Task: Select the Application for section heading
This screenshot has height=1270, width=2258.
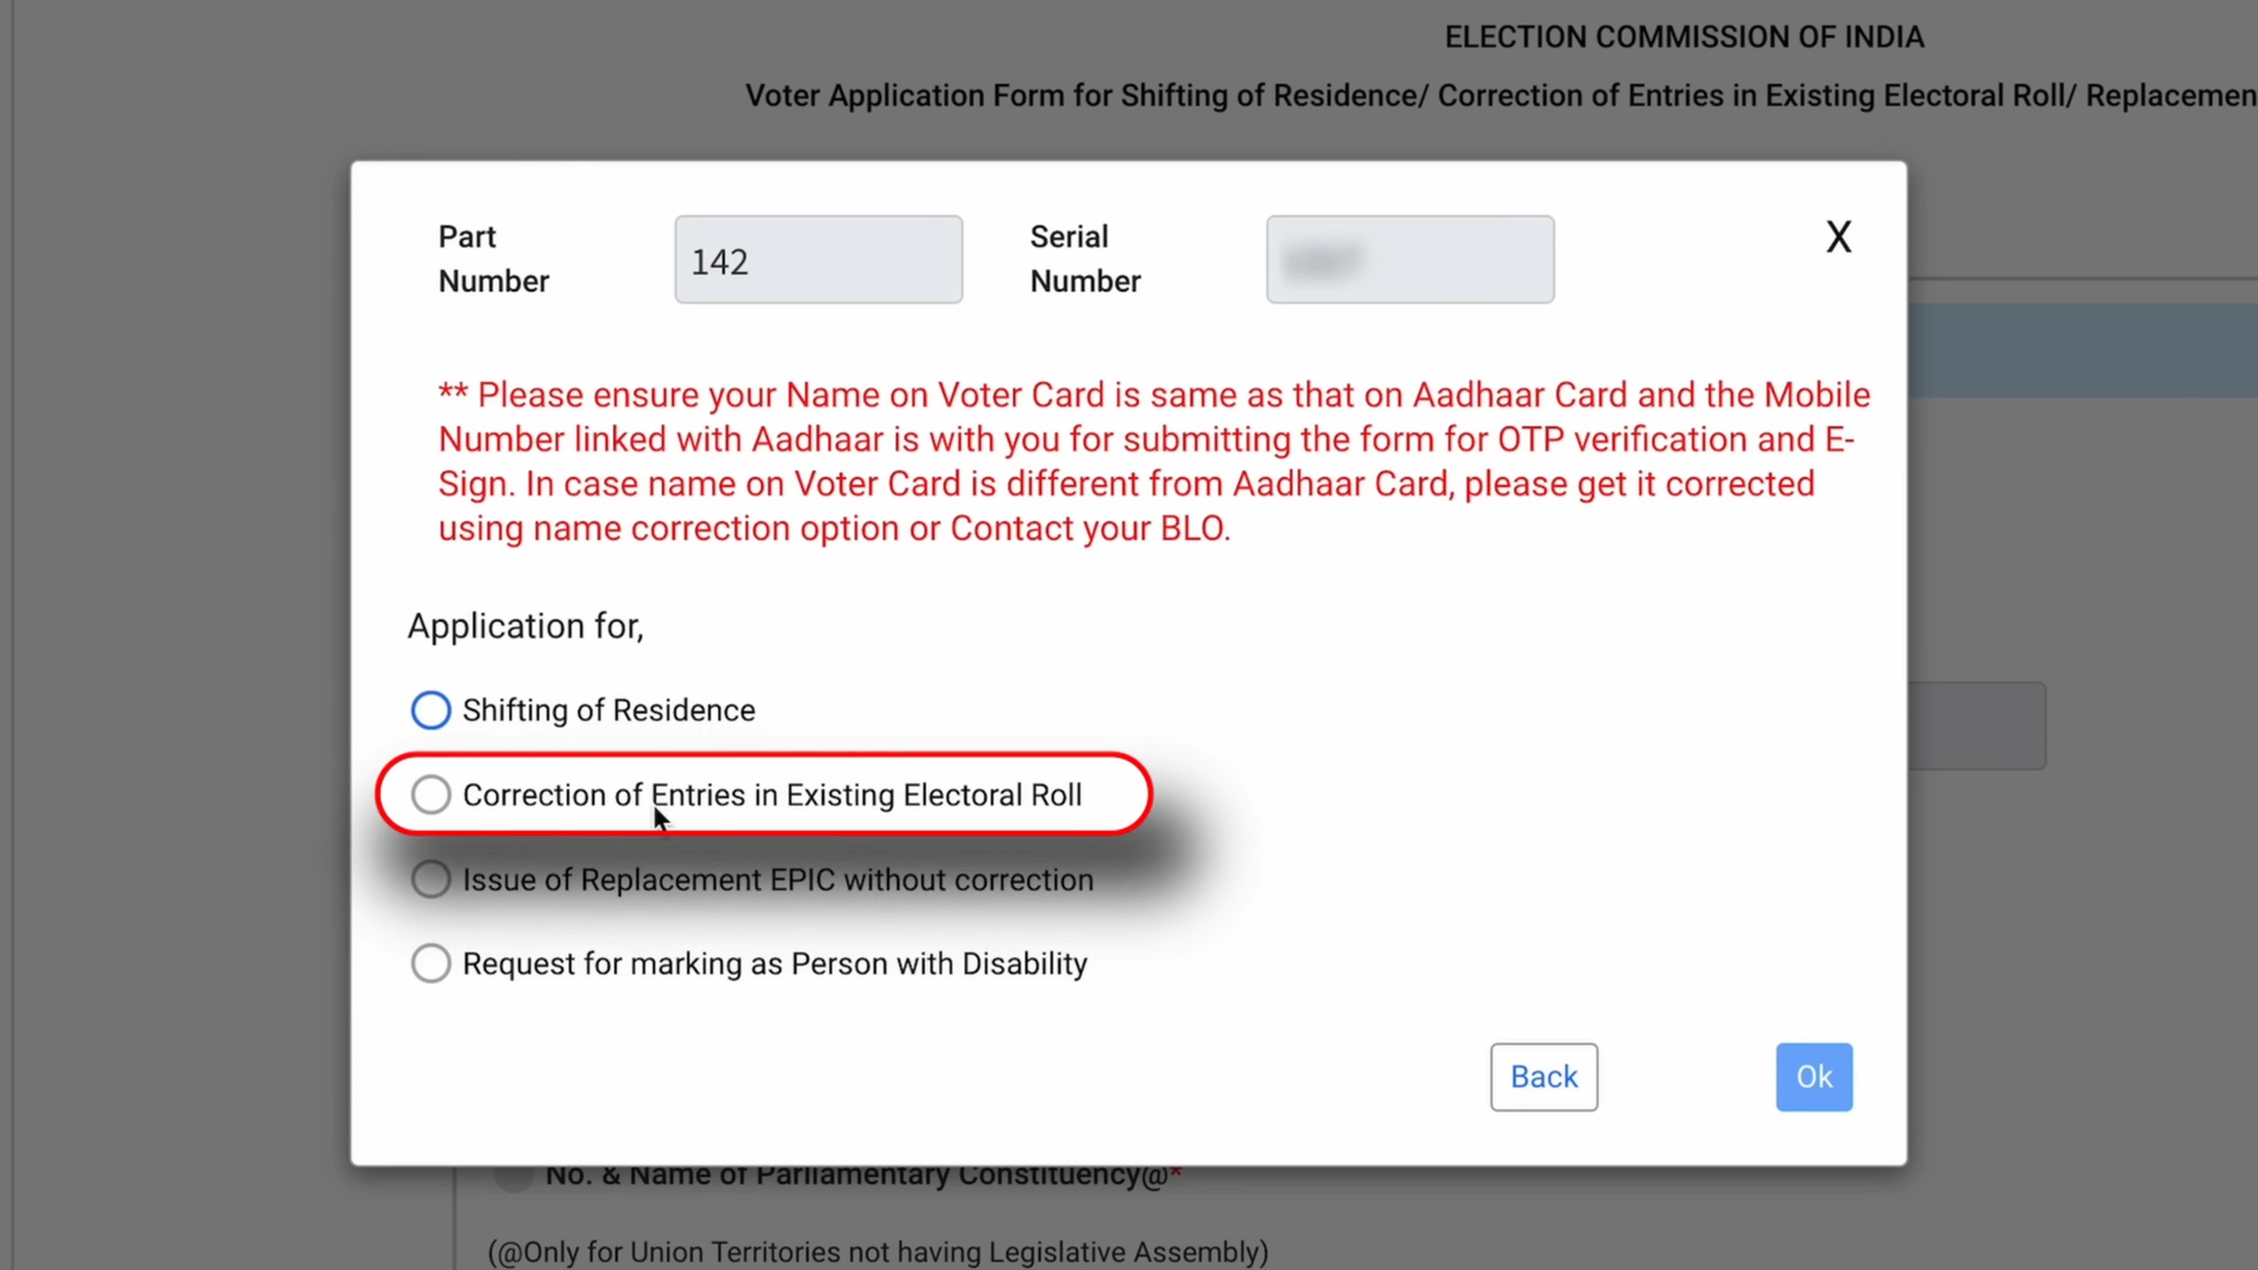Action: 525,625
